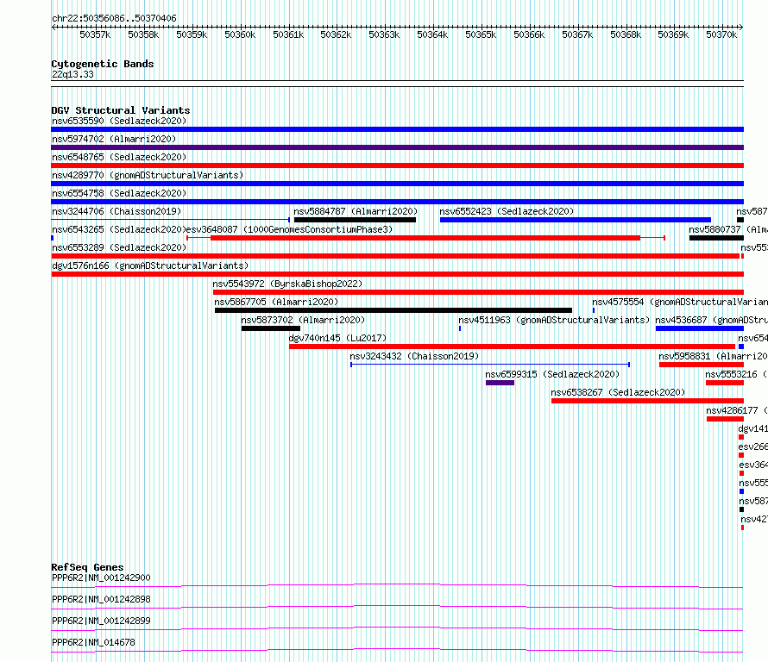Open the nsv6599315 (Sedlazeck2020) label
Viewport: 768px width, 662px height.
pyautogui.click(x=552, y=374)
